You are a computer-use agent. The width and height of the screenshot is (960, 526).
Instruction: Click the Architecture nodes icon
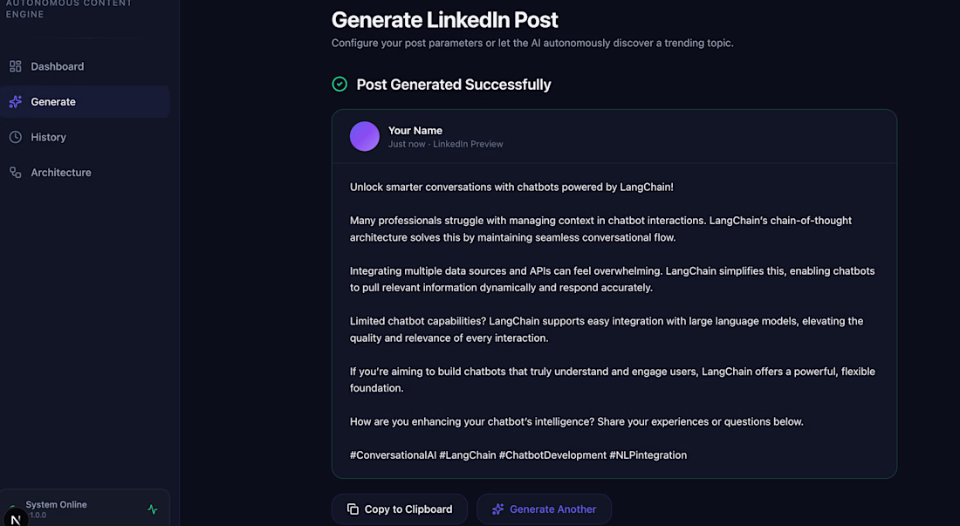click(16, 173)
